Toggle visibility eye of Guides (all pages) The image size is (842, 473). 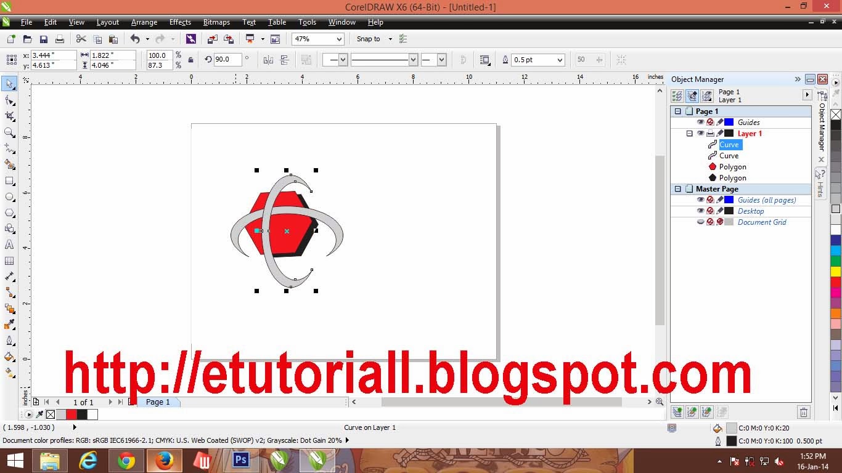click(700, 200)
